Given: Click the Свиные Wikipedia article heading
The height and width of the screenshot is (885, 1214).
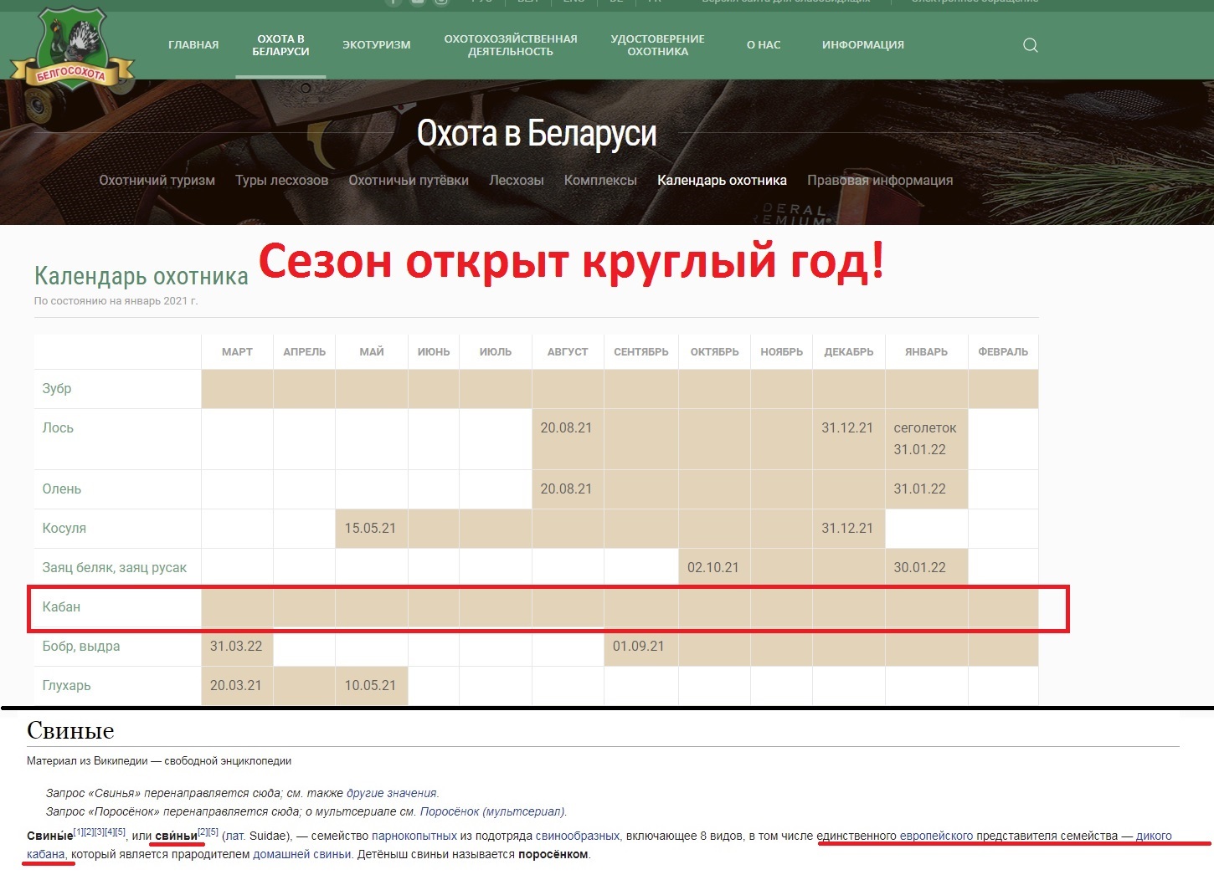Looking at the screenshot, I should (70, 731).
